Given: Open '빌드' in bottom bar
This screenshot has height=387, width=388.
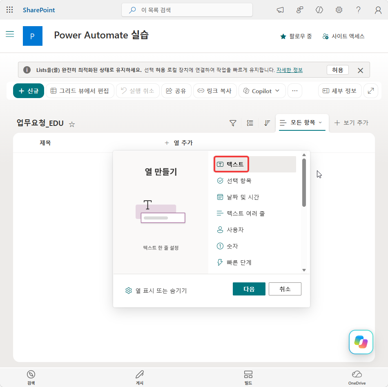Looking at the screenshot, I should coord(248,378).
